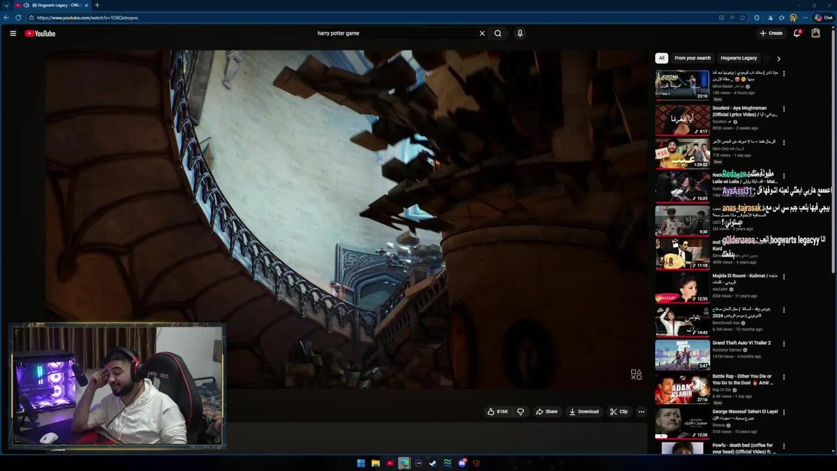Go to the YouTube home logo
The image size is (837, 471).
(40, 33)
